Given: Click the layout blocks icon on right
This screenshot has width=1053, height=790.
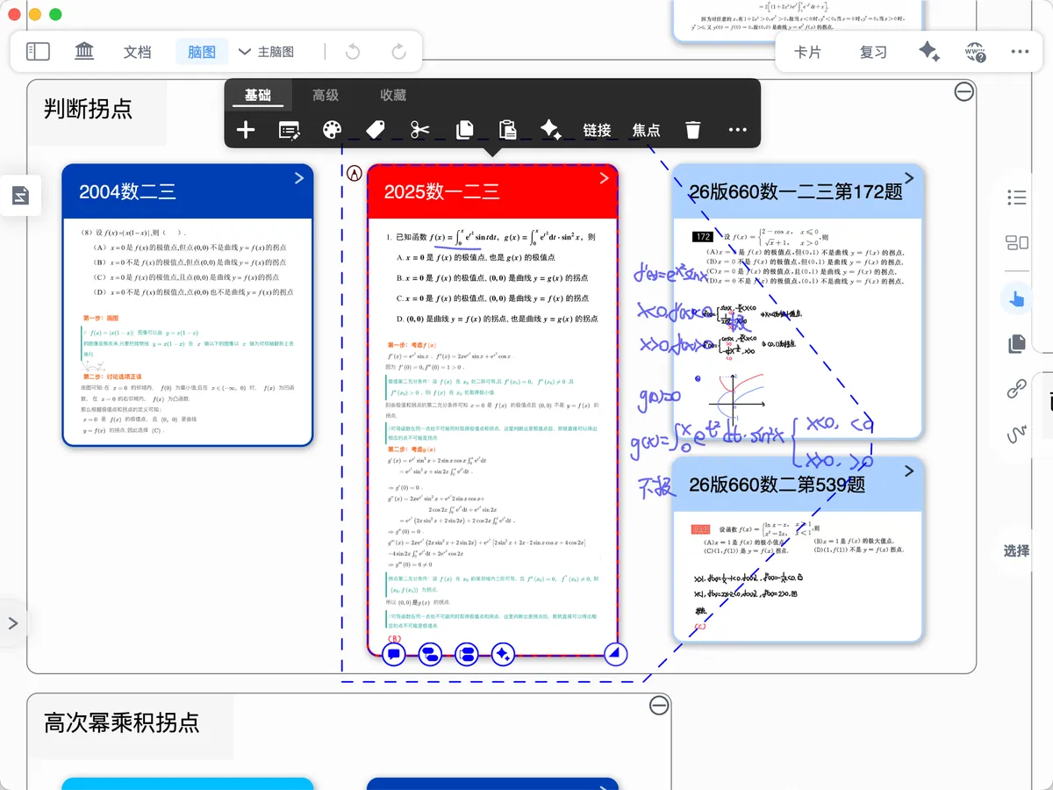Looking at the screenshot, I should [1017, 243].
